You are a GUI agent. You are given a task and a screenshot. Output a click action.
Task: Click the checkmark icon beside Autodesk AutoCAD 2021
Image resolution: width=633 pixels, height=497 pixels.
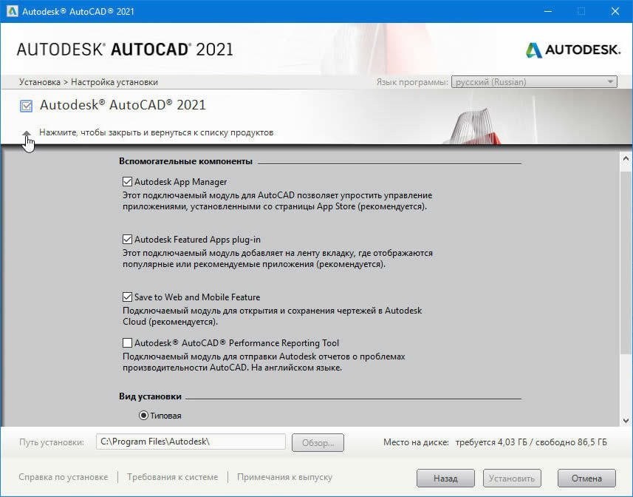pos(26,106)
